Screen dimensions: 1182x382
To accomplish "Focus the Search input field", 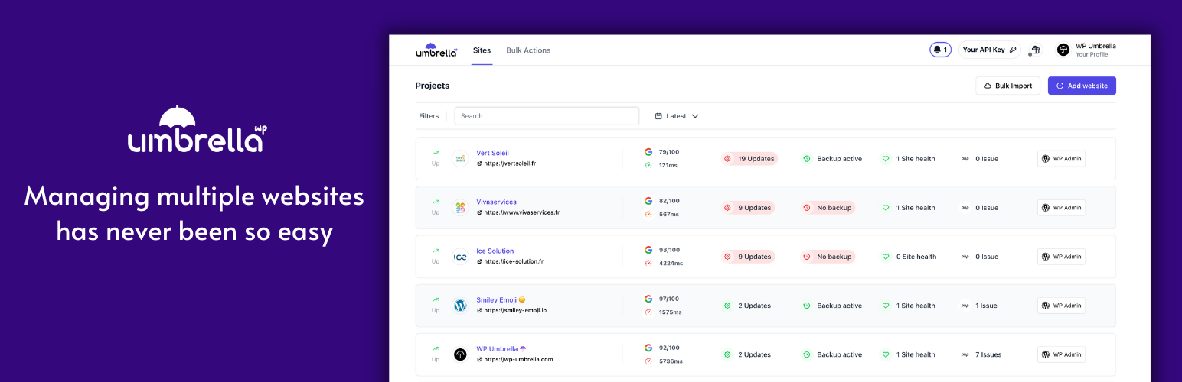I will click(x=547, y=116).
